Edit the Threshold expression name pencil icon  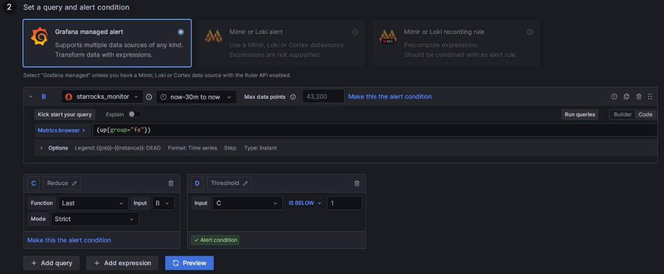point(245,184)
